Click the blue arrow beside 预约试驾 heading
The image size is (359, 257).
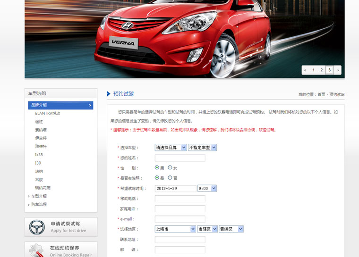(x=109, y=94)
